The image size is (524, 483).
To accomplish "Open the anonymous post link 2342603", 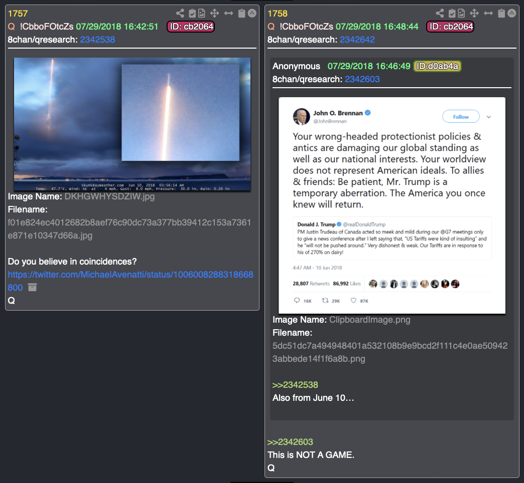I will point(362,79).
